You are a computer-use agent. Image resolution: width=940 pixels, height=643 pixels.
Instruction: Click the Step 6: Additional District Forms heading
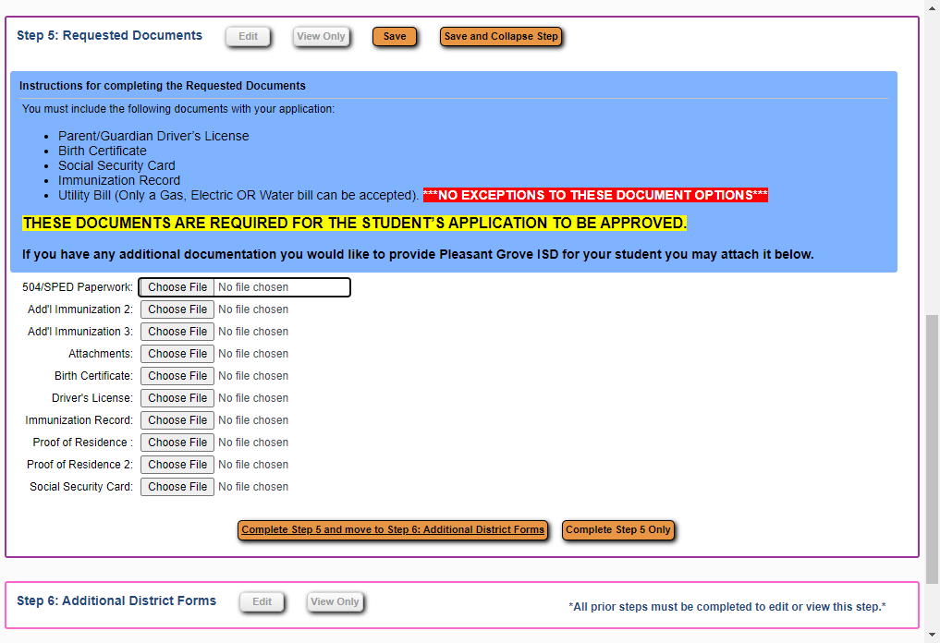(x=116, y=601)
